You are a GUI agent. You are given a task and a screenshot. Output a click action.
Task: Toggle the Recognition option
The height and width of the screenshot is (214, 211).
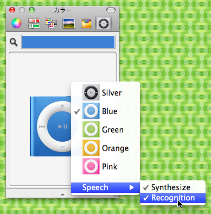coord(172,198)
